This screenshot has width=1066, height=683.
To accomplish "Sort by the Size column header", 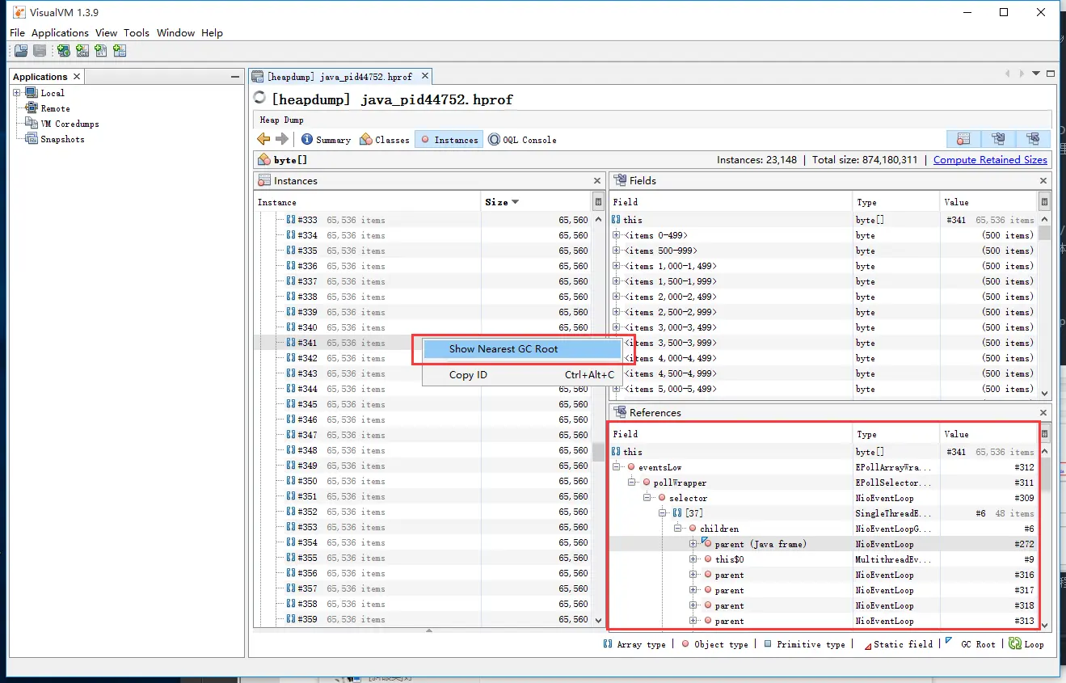I will point(536,202).
